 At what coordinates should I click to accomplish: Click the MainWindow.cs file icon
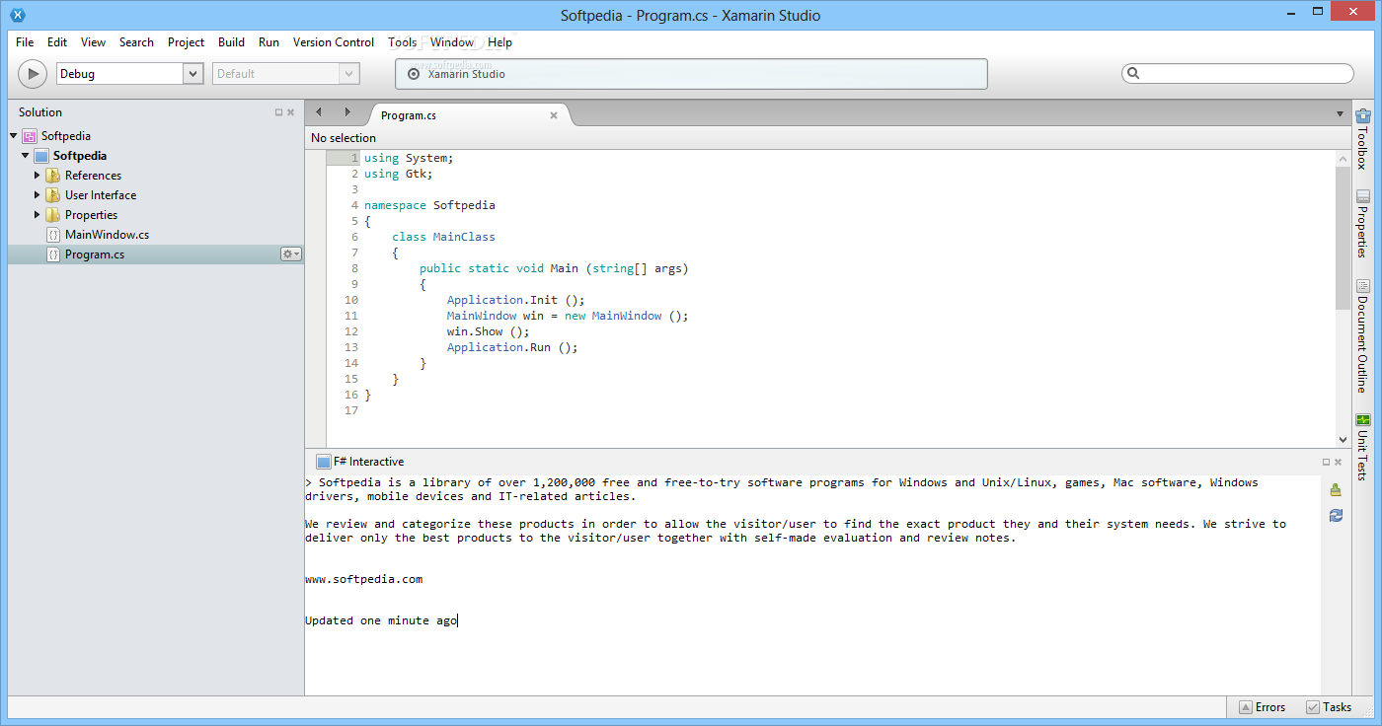pos(53,235)
